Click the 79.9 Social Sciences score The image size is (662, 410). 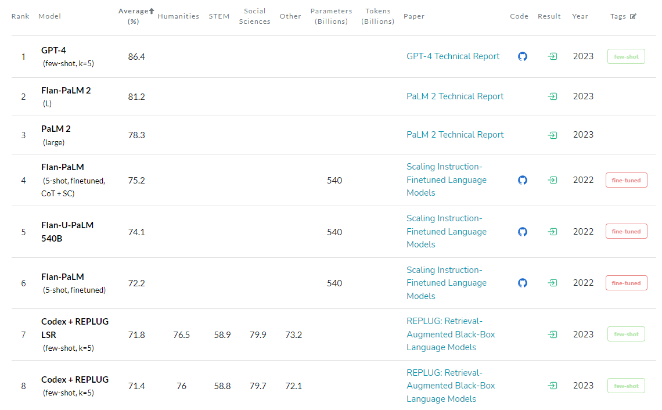click(x=258, y=335)
